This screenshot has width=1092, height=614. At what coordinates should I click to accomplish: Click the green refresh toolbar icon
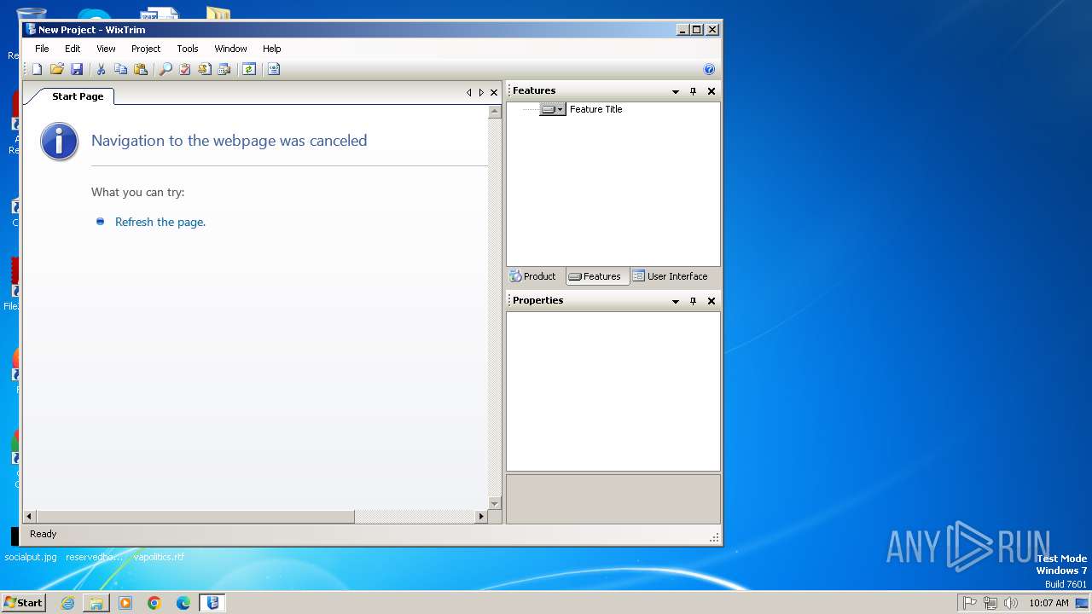tap(248, 69)
